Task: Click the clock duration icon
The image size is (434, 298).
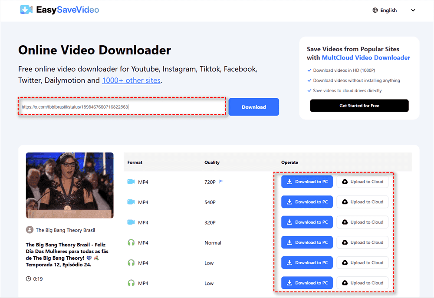Action: coord(28,278)
